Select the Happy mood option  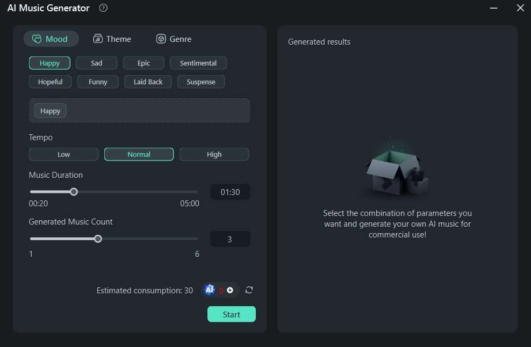(x=49, y=63)
